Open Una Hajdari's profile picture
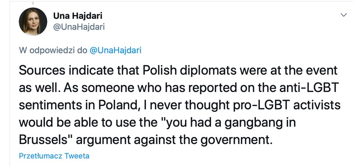This screenshot has height=166, width=353. tap(33, 22)
